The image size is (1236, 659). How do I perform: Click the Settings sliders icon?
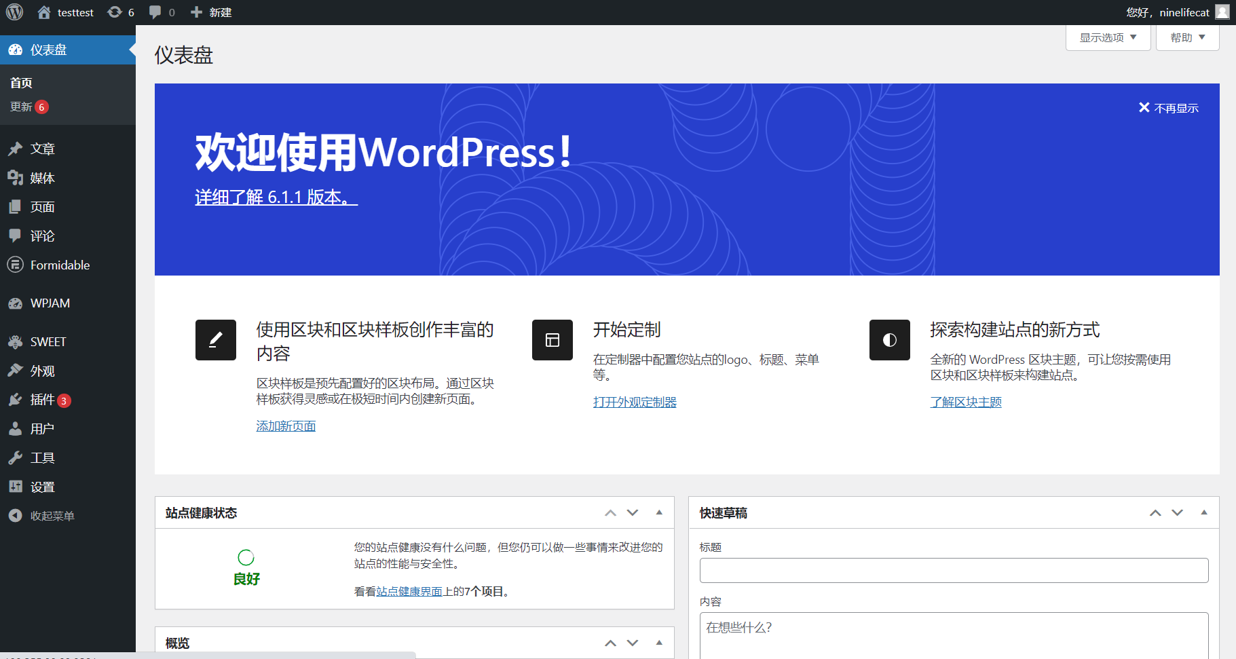pyautogui.click(x=15, y=487)
